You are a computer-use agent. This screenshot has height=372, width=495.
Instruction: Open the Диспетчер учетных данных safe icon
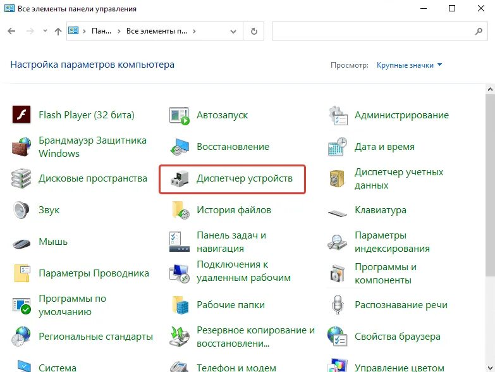click(x=337, y=178)
